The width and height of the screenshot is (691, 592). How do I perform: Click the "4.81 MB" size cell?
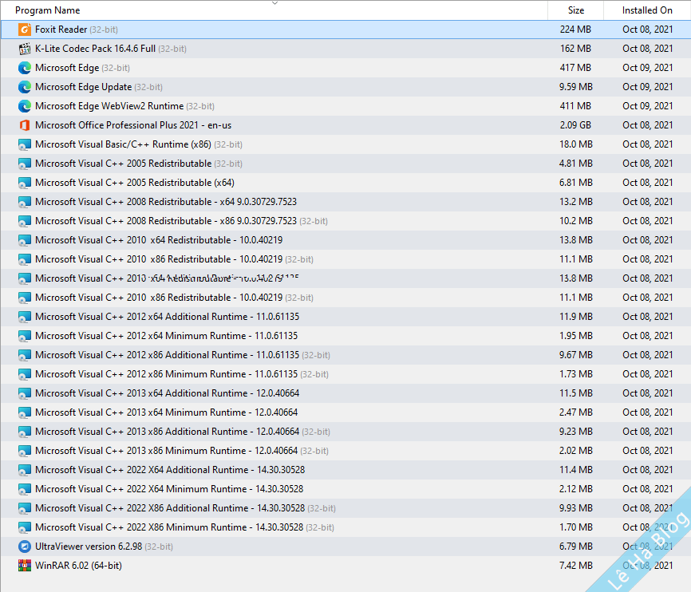coord(575,164)
